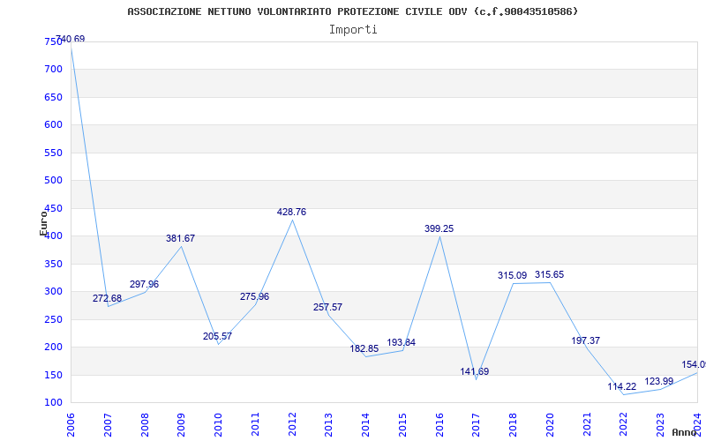Select the 381.67 value label
This screenshot has height=441, width=706.
(180, 239)
